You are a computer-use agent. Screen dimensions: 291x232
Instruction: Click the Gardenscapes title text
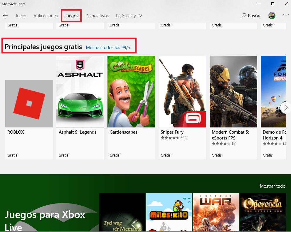tap(123, 132)
